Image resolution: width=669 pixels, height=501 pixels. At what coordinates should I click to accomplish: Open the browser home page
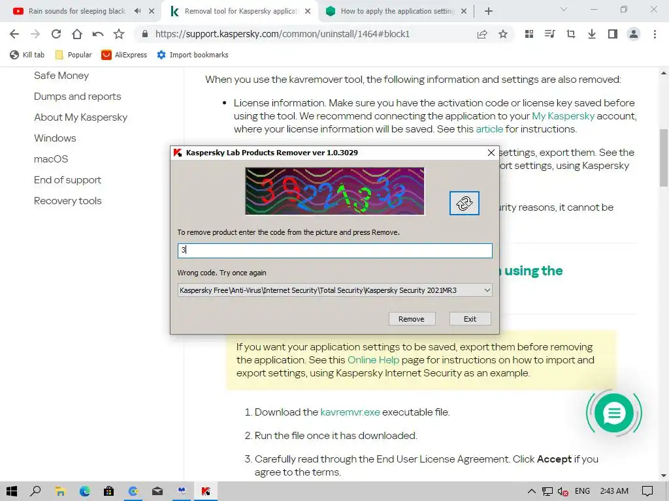pos(77,34)
